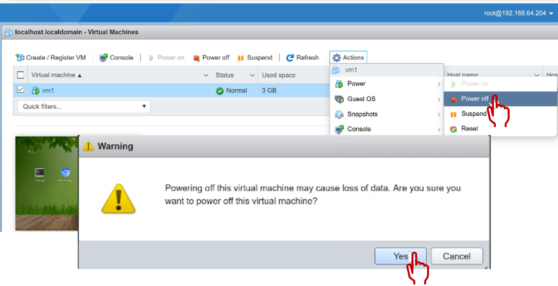
Task: Click Yes in the Warning dialog
Action: [x=400, y=256]
